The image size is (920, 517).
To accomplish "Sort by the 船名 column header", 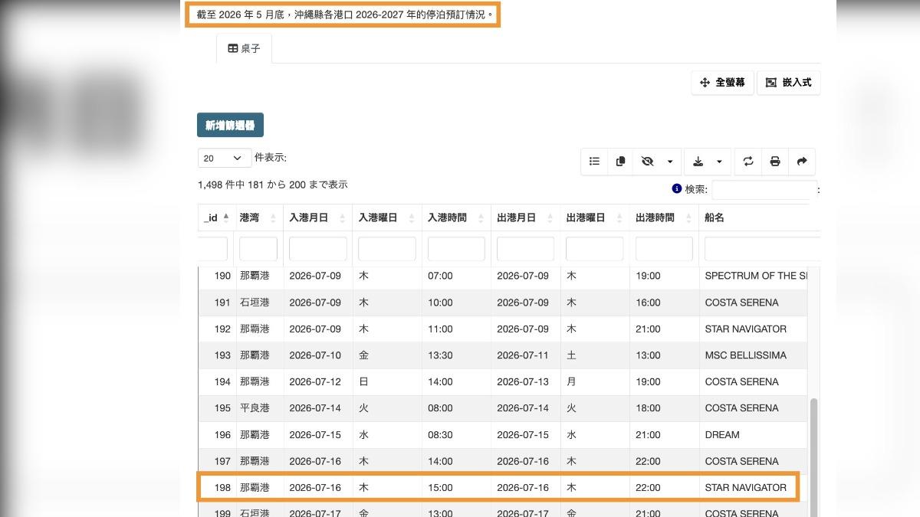I will click(x=760, y=218).
